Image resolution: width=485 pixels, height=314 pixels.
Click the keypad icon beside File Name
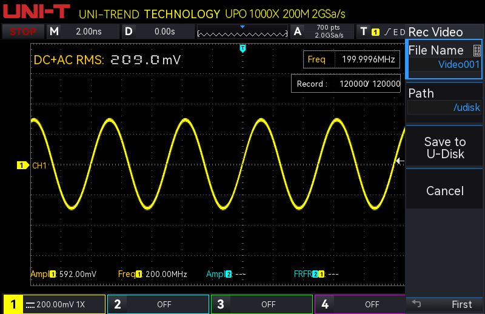pyautogui.click(x=477, y=51)
